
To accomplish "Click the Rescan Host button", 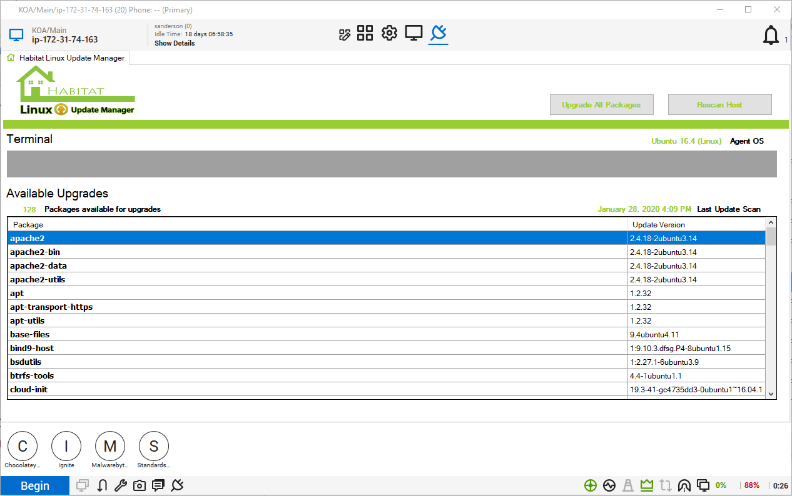I will click(x=719, y=105).
